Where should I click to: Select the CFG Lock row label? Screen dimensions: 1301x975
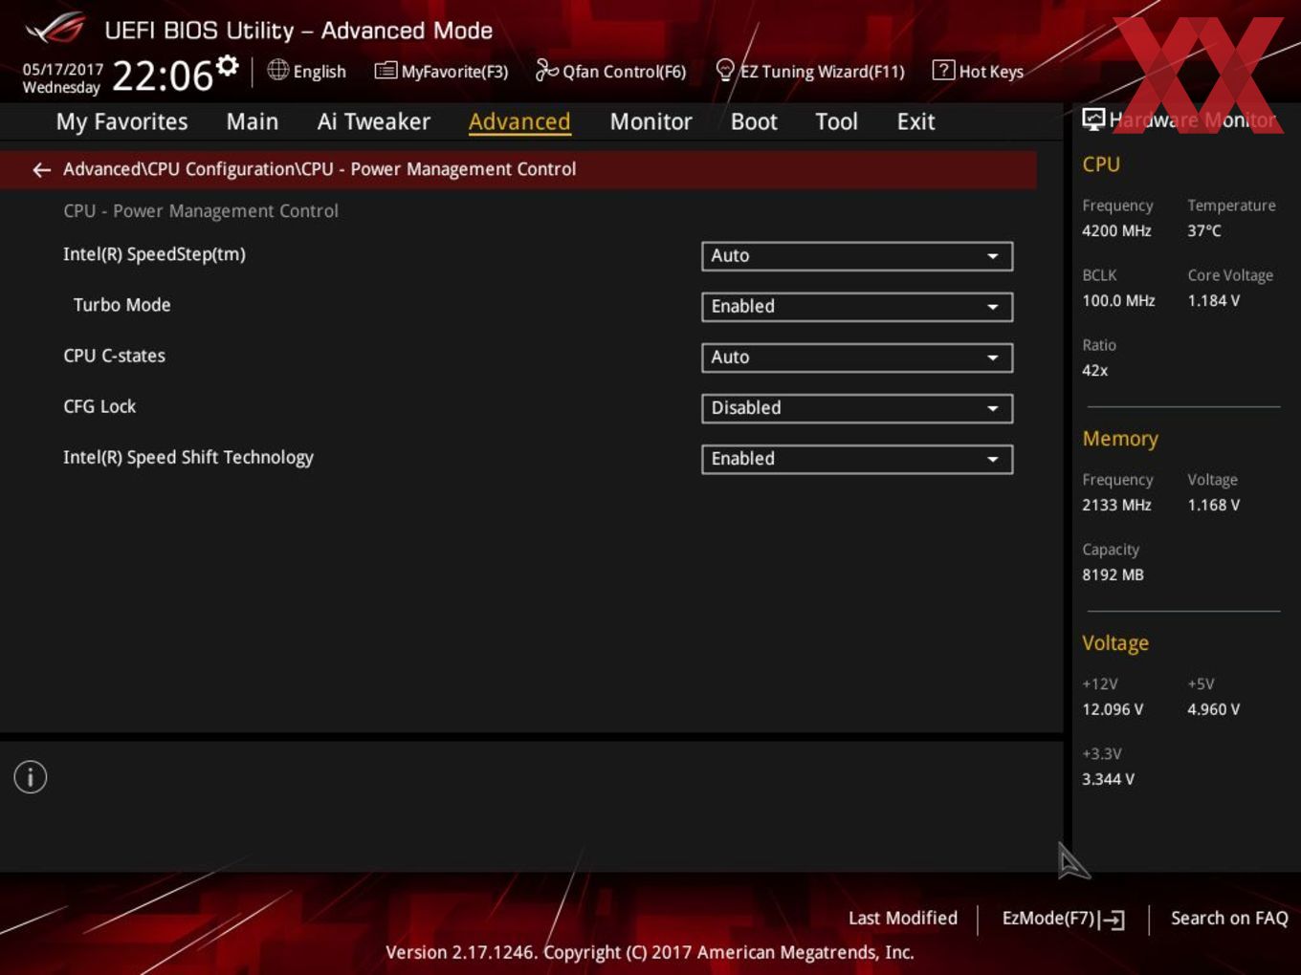[99, 406]
